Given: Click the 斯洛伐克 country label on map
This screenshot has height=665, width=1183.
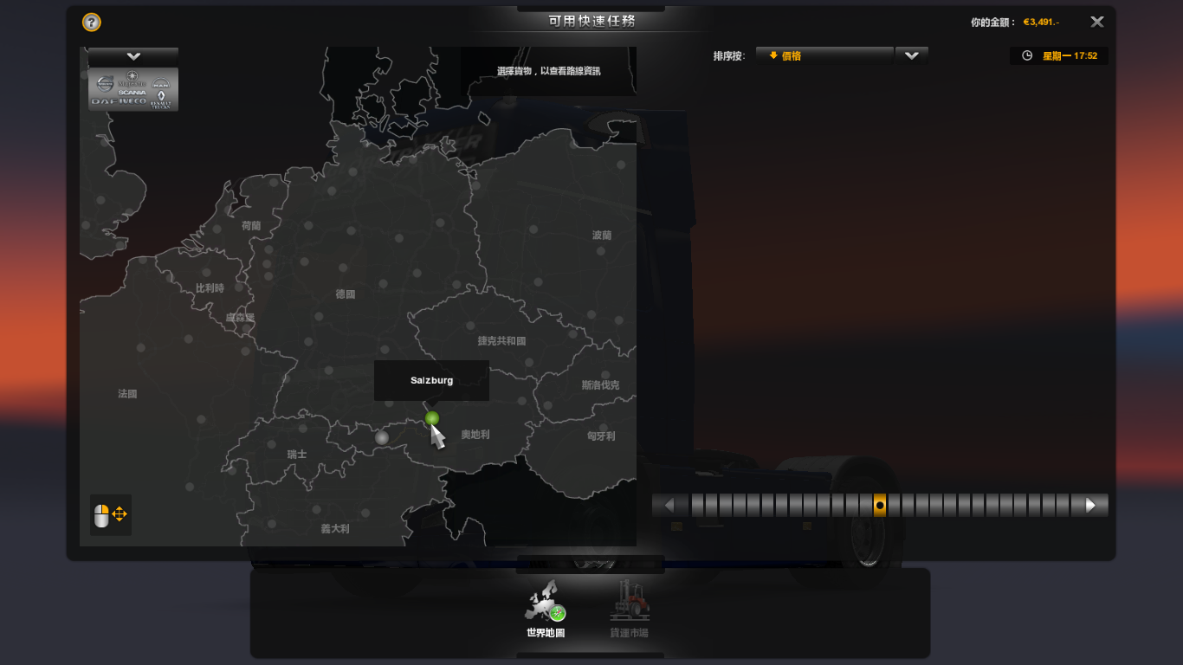Looking at the screenshot, I should coord(601,384).
